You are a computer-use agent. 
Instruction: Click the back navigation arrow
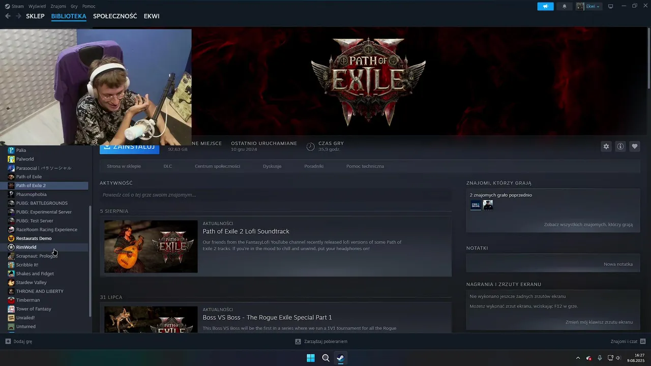coord(8,16)
